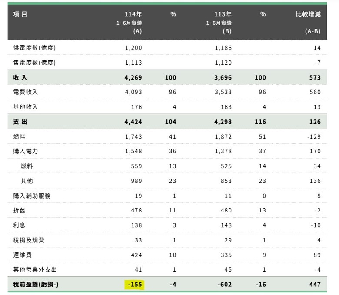339x295 pixels.
Task: Click the 1,200 power supply value
Action: [133, 48]
